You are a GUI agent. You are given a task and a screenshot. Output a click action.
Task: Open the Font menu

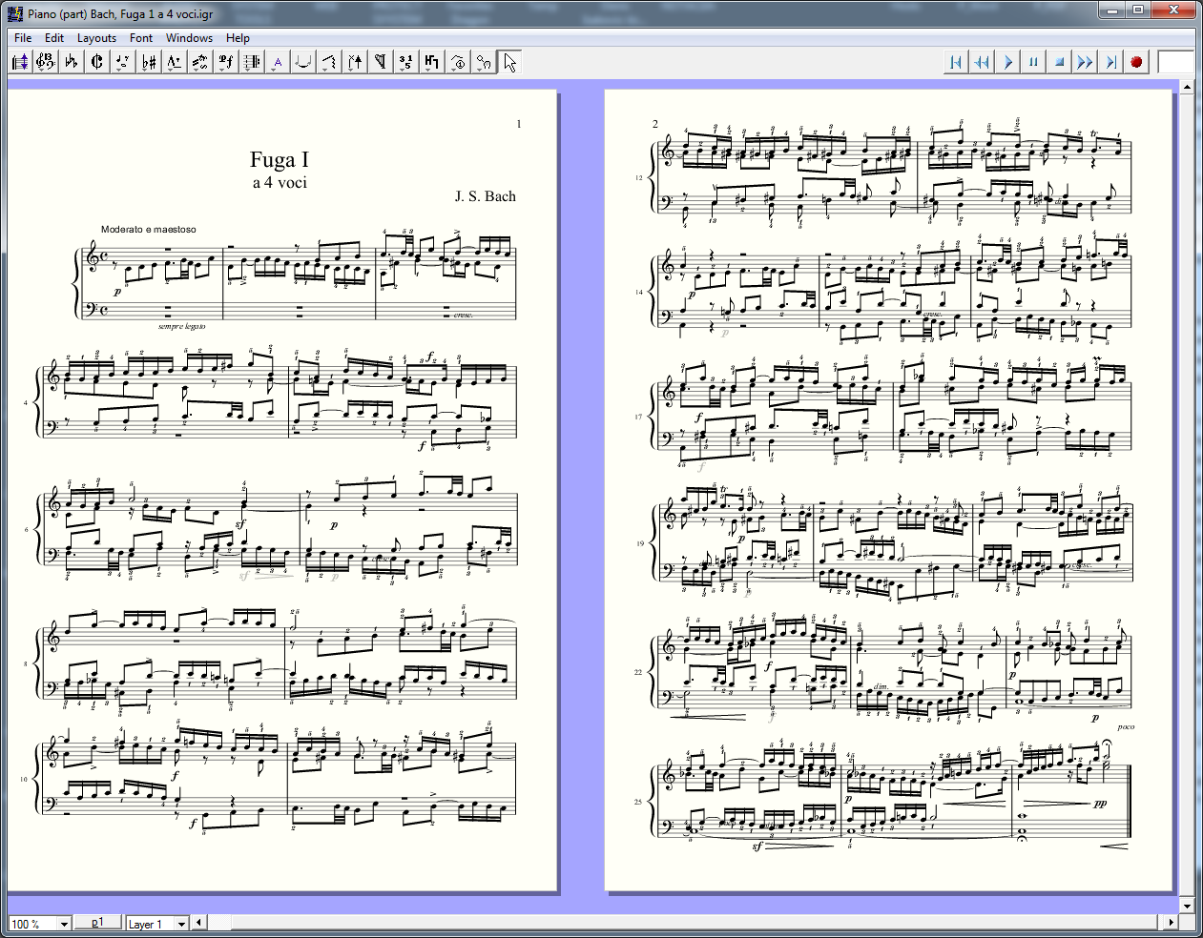141,38
